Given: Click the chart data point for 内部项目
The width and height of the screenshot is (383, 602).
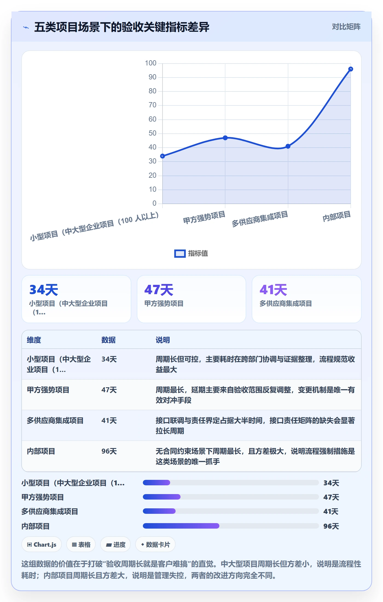Looking at the screenshot, I should (x=350, y=69).
